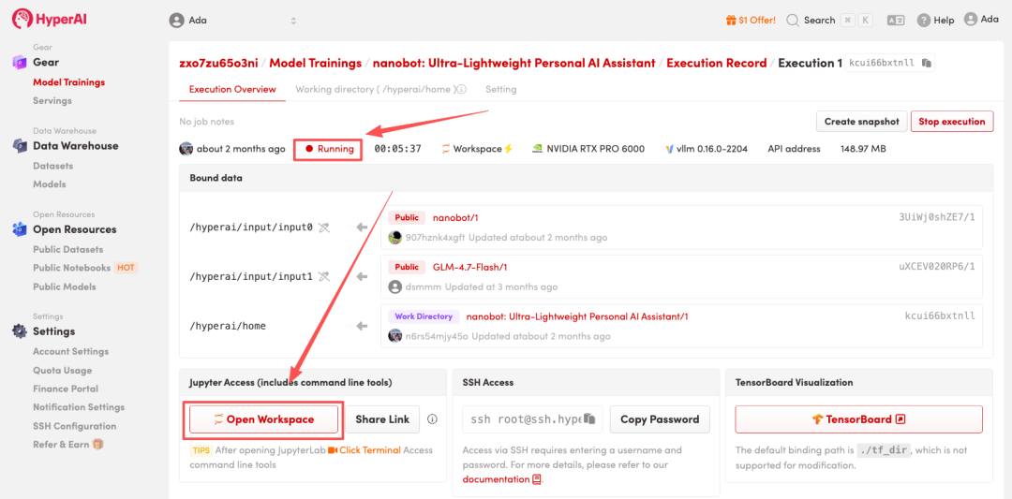This screenshot has height=499, width=1012.
Task: Click the Running status indicator
Action: point(329,149)
